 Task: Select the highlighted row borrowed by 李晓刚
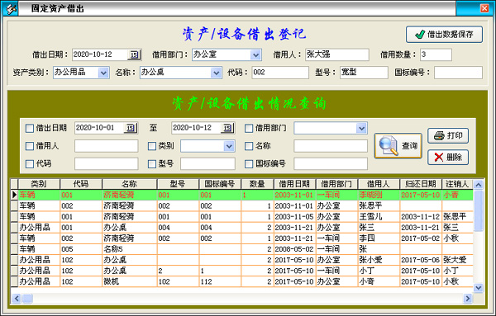246,195
